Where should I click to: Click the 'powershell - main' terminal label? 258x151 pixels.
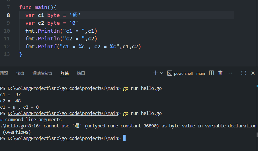coord(189,73)
